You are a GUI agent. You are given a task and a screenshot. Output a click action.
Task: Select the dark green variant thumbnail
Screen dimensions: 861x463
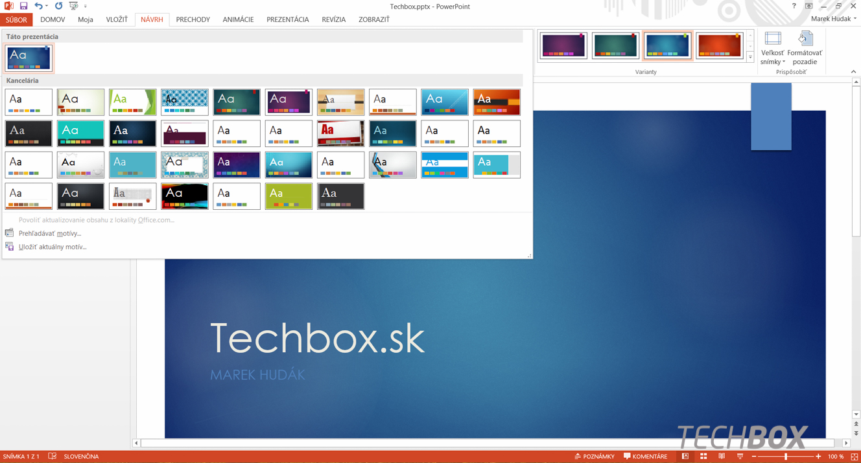point(615,45)
